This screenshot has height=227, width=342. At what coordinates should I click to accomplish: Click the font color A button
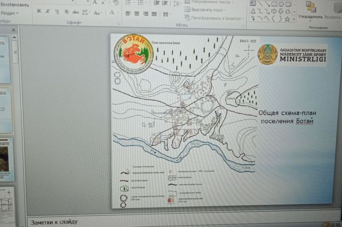(112, 12)
